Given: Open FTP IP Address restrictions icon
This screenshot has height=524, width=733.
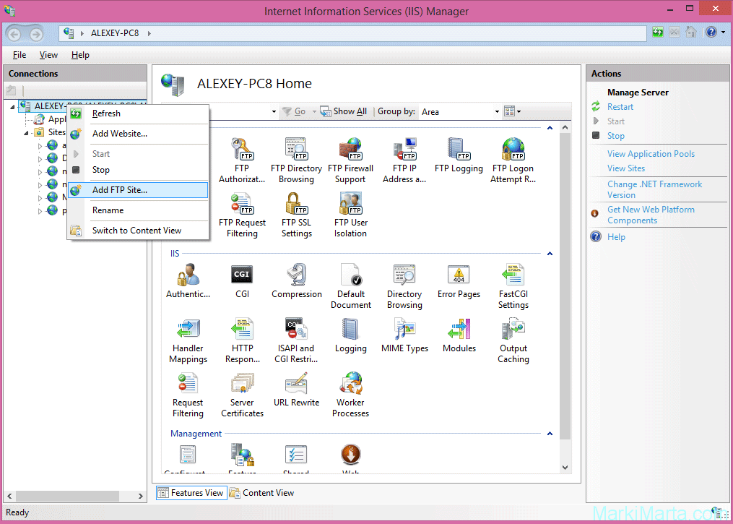Looking at the screenshot, I should 404,160.
